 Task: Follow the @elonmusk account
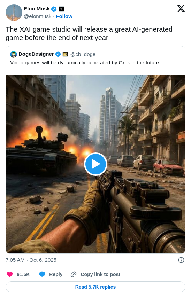click(64, 16)
